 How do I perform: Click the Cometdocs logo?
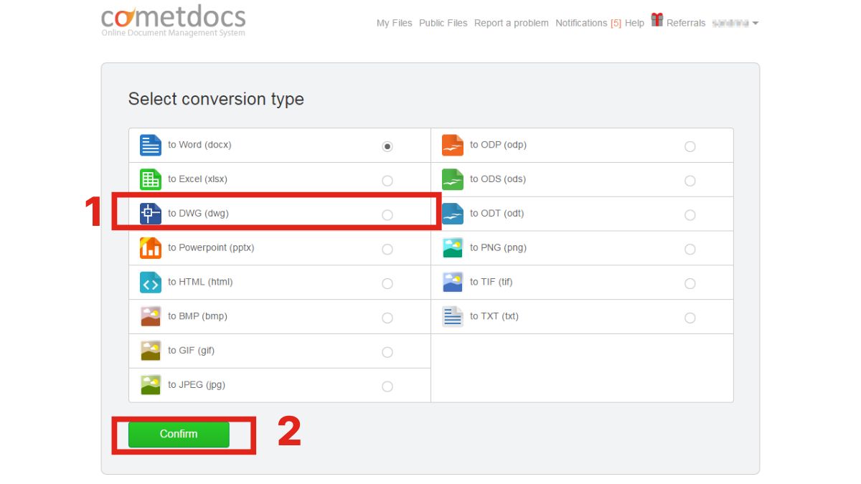click(172, 18)
